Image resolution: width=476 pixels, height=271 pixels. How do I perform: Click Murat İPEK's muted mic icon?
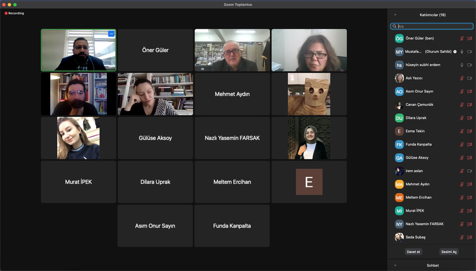(462, 211)
